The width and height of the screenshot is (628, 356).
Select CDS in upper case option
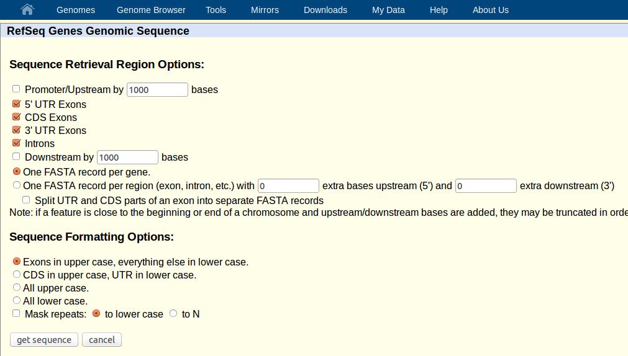[x=16, y=274]
